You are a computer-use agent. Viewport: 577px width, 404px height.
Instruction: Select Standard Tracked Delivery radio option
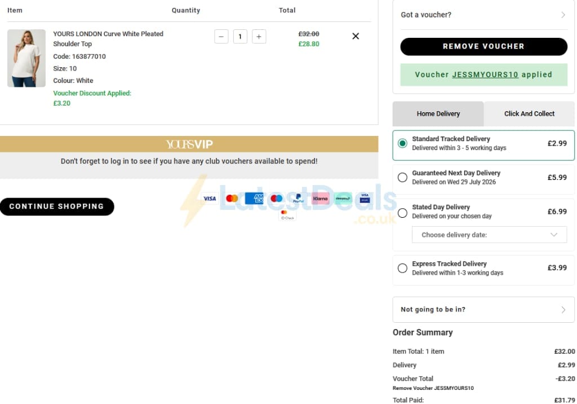point(402,143)
